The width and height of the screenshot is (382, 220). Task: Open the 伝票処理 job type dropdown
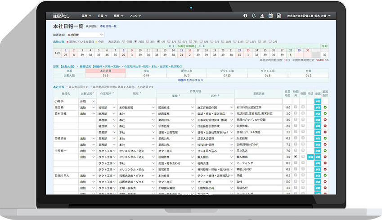(x=175, y=126)
